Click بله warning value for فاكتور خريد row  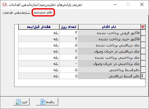coord(39,39)
